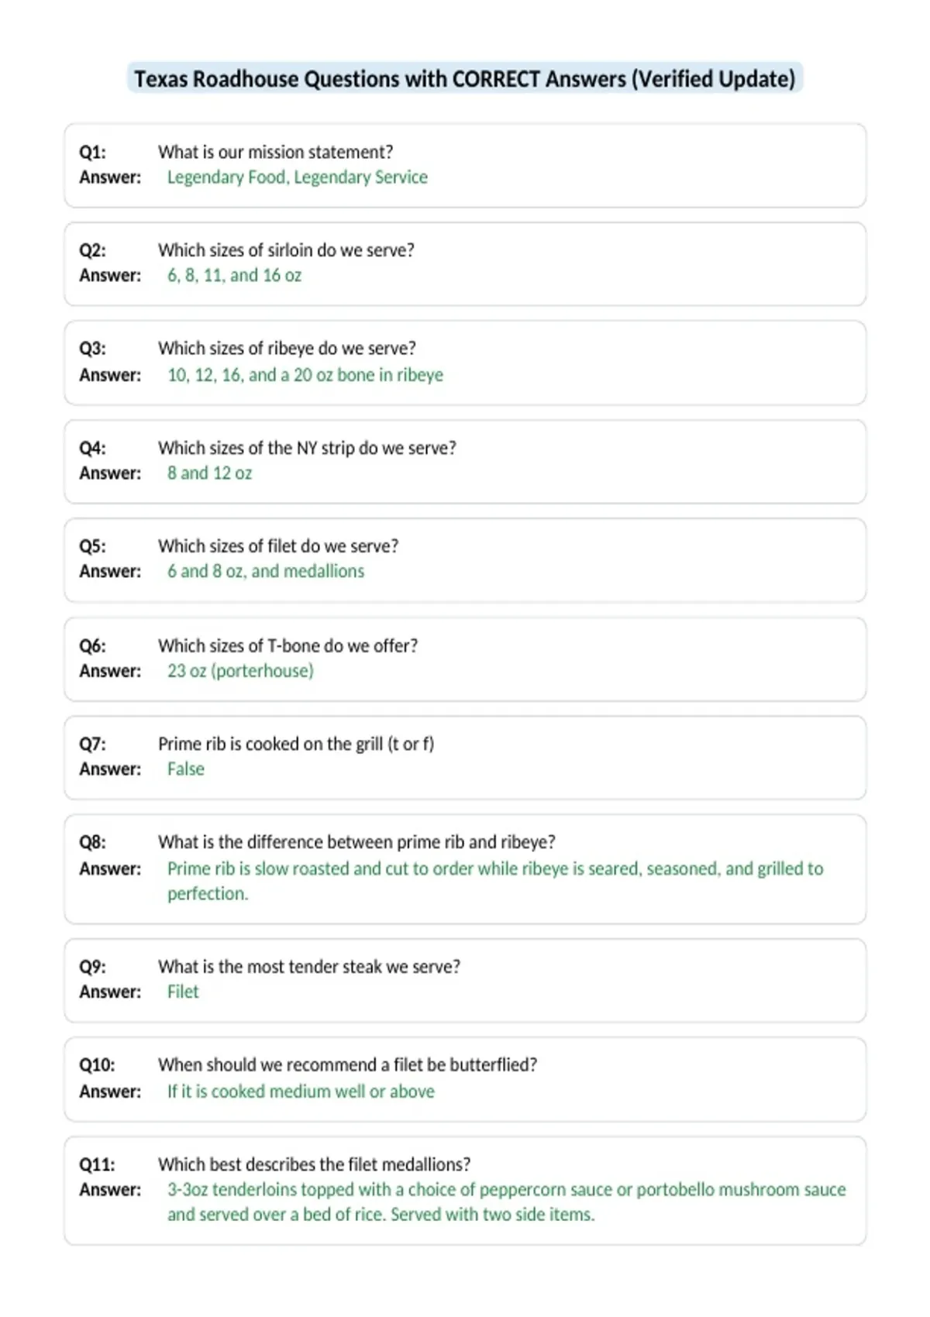Click answer 'If it is cooked medium well or above'

pos(301,1092)
